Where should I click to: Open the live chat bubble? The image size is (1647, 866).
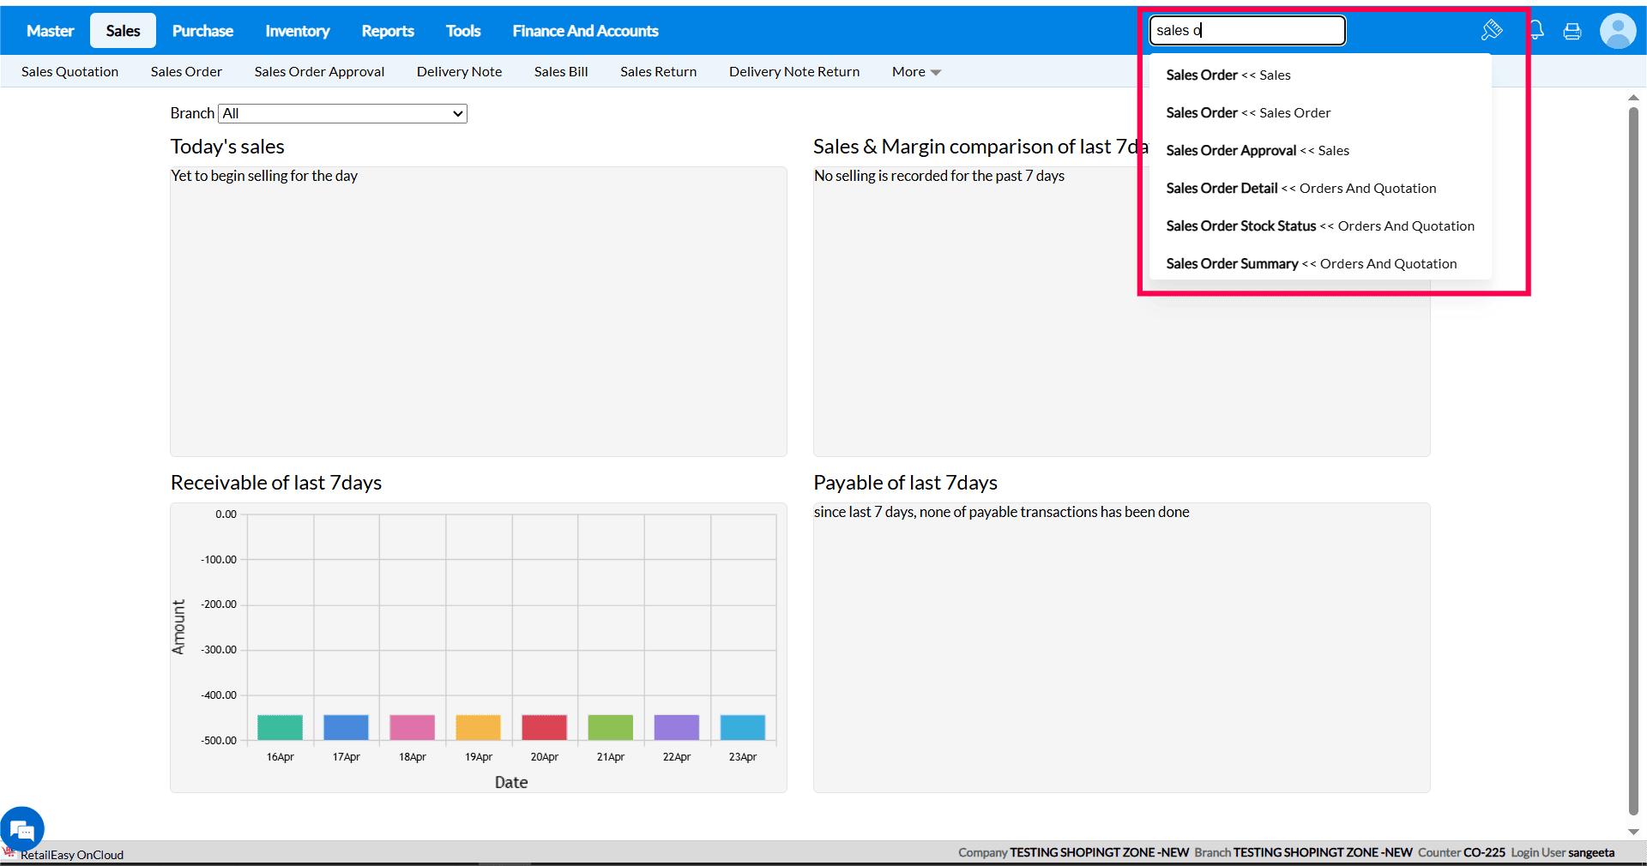click(x=21, y=828)
